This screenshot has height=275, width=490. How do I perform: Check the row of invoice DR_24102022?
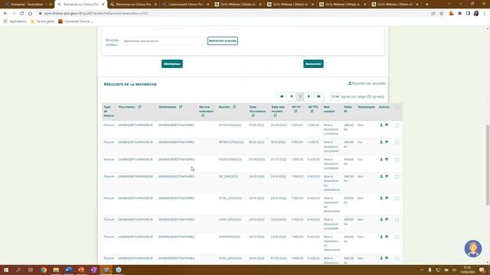(x=397, y=176)
